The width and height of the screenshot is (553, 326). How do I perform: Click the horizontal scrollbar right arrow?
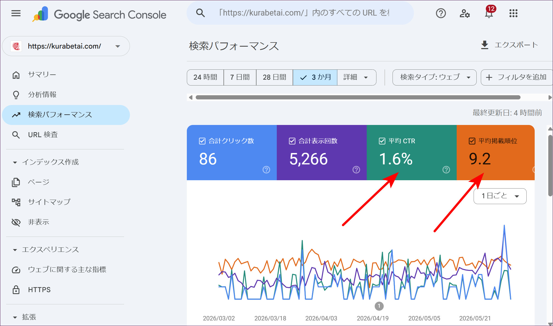click(x=550, y=97)
